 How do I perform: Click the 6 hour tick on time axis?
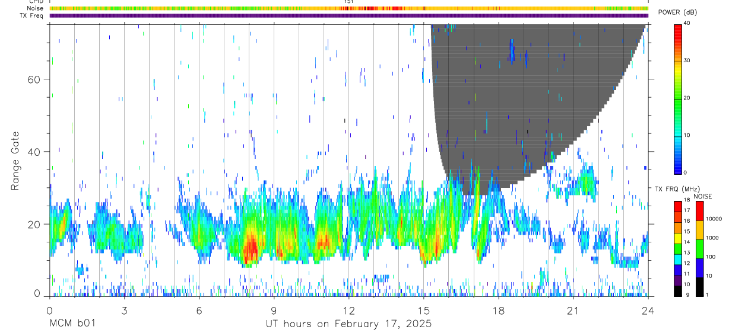199,310
